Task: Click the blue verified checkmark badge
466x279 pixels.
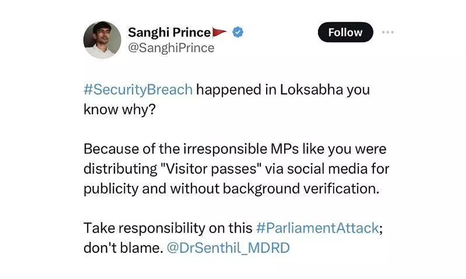Action: (238, 32)
